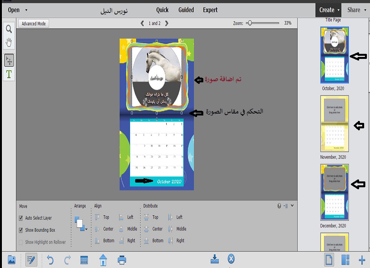
Task: Select the Zoom magnifier tool
Action: tap(9, 29)
